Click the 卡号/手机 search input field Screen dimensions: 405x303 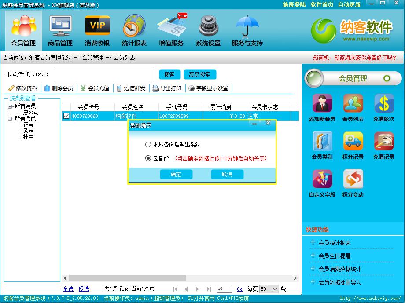coord(104,74)
